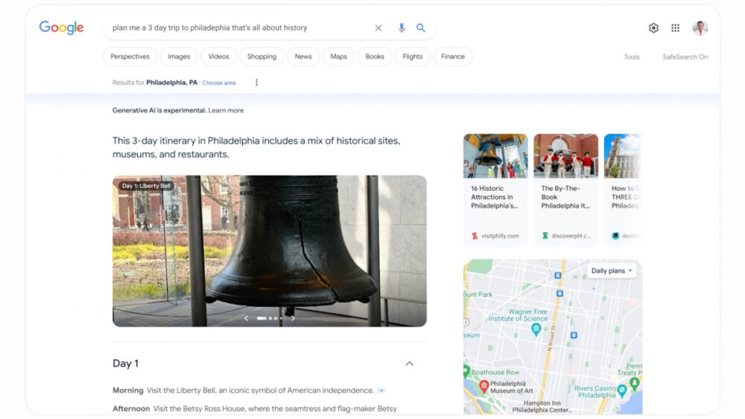This screenshot has height=419, width=745.
Task: Open three-dot options next to Choose area
Action: coord(256,83)
